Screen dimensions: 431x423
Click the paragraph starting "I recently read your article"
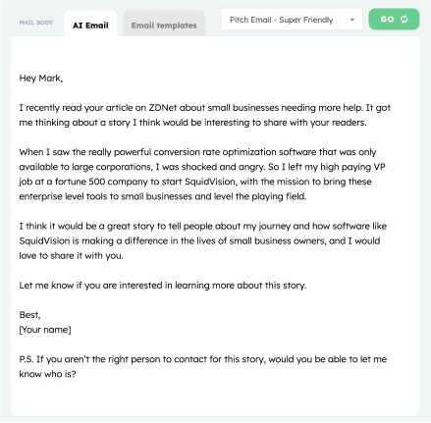(204, 115)
